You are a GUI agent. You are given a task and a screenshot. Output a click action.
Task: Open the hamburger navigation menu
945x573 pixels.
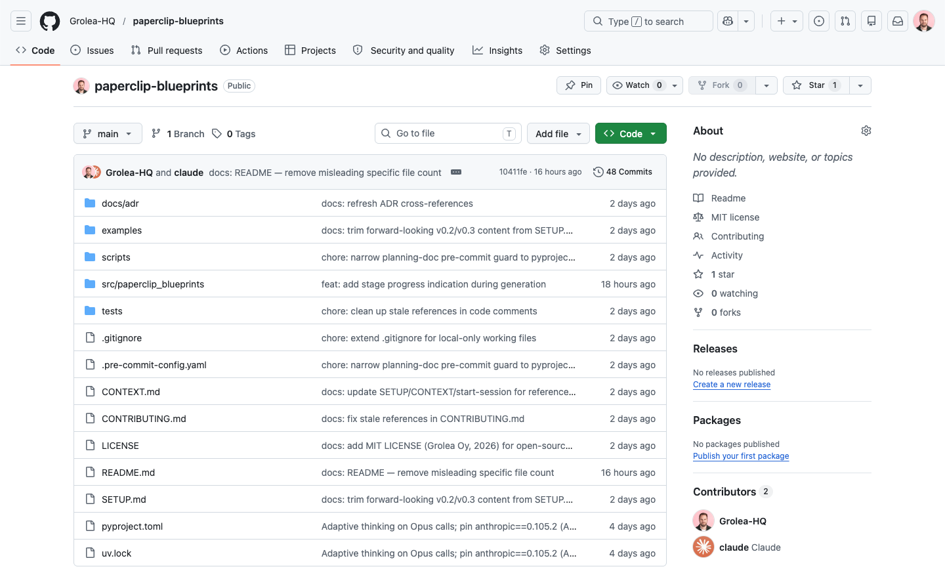[21, 21]
